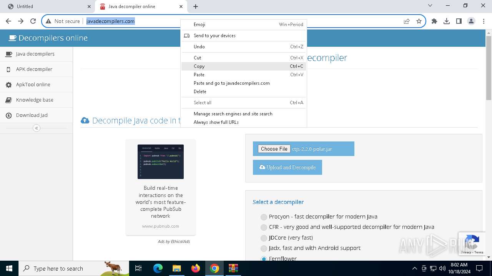Viewport: 492px width, 276px height.
Task: Select Undo in context menu
Action: tap(244, 47)
